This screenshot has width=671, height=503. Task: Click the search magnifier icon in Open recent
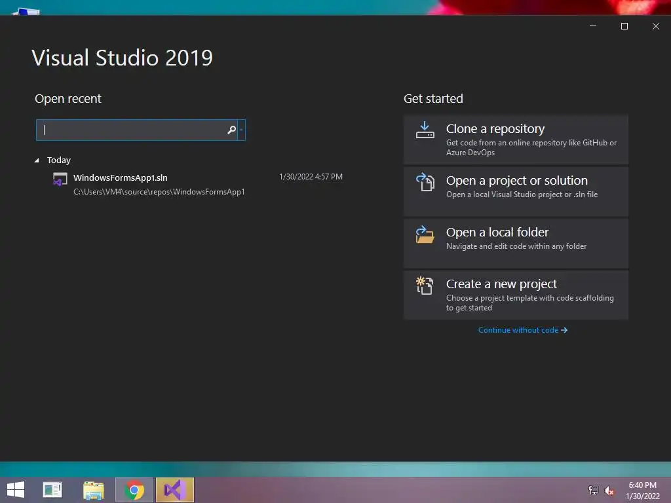[231, 130]
